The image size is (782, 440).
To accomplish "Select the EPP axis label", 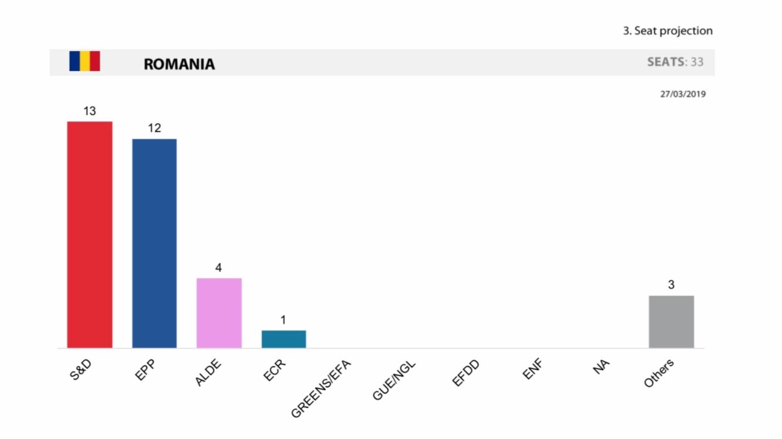I will [145, 370].
